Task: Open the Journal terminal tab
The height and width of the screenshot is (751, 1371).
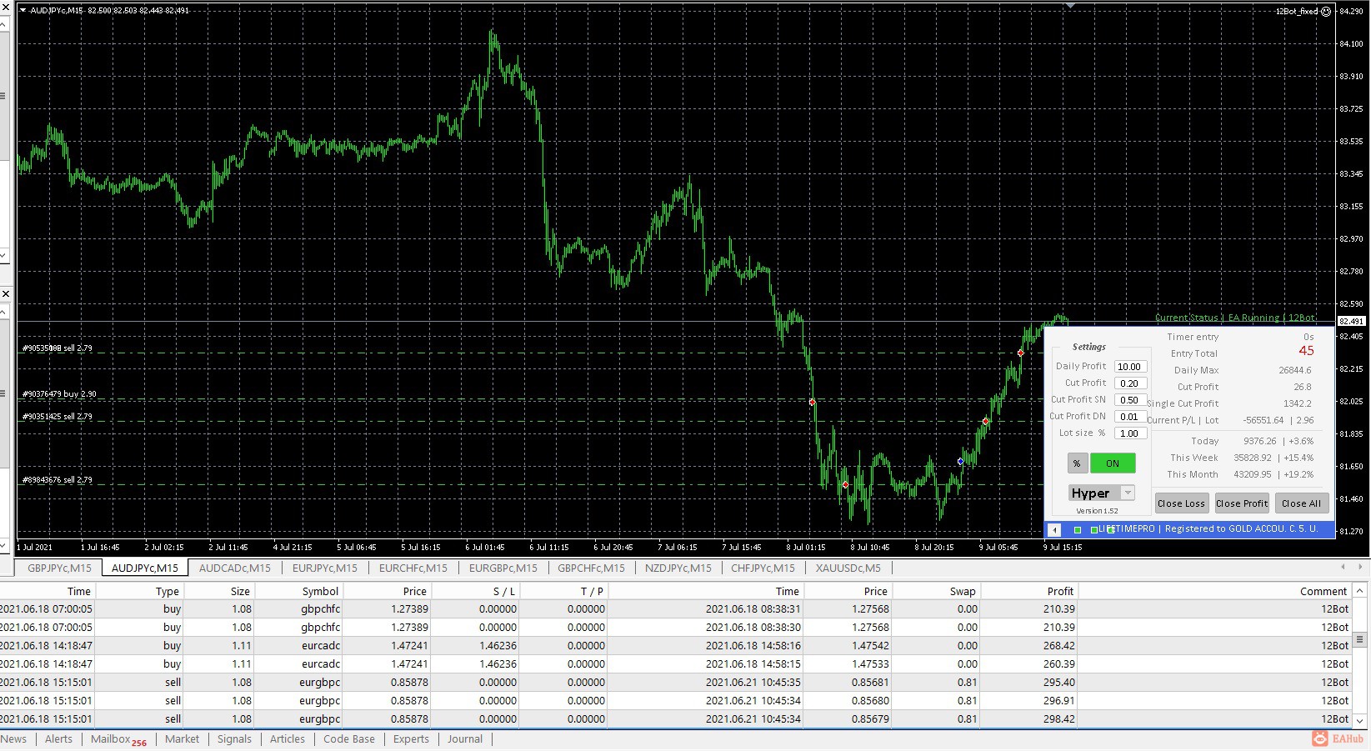Action: [x=465, y=738]
